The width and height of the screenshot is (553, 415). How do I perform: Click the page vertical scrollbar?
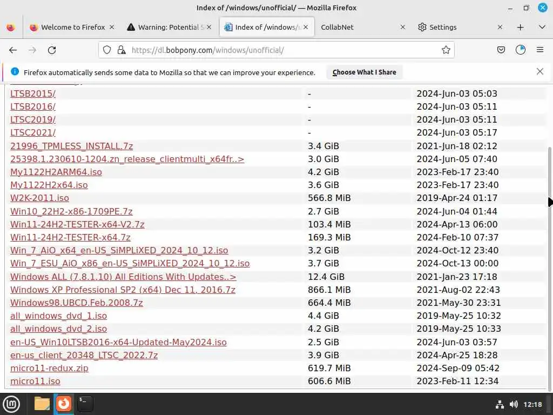[549, 270]
